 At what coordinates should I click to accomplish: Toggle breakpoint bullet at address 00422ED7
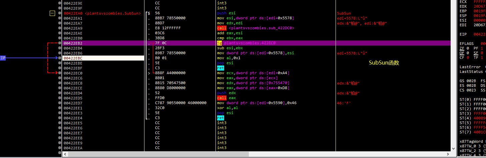coord(60,103)
